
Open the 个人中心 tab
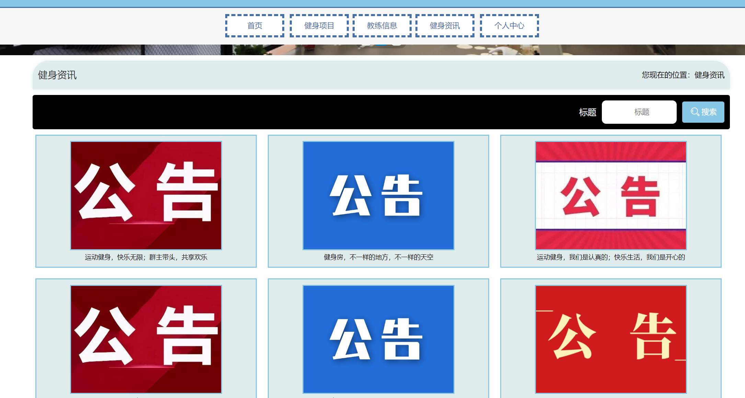click(x=509, y=25)
